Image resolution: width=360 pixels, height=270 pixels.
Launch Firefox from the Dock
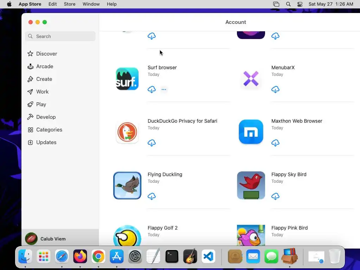click(80, 256)
